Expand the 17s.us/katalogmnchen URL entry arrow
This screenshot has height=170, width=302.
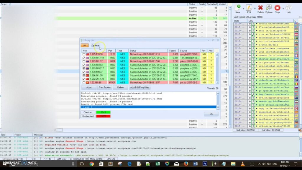257,27
